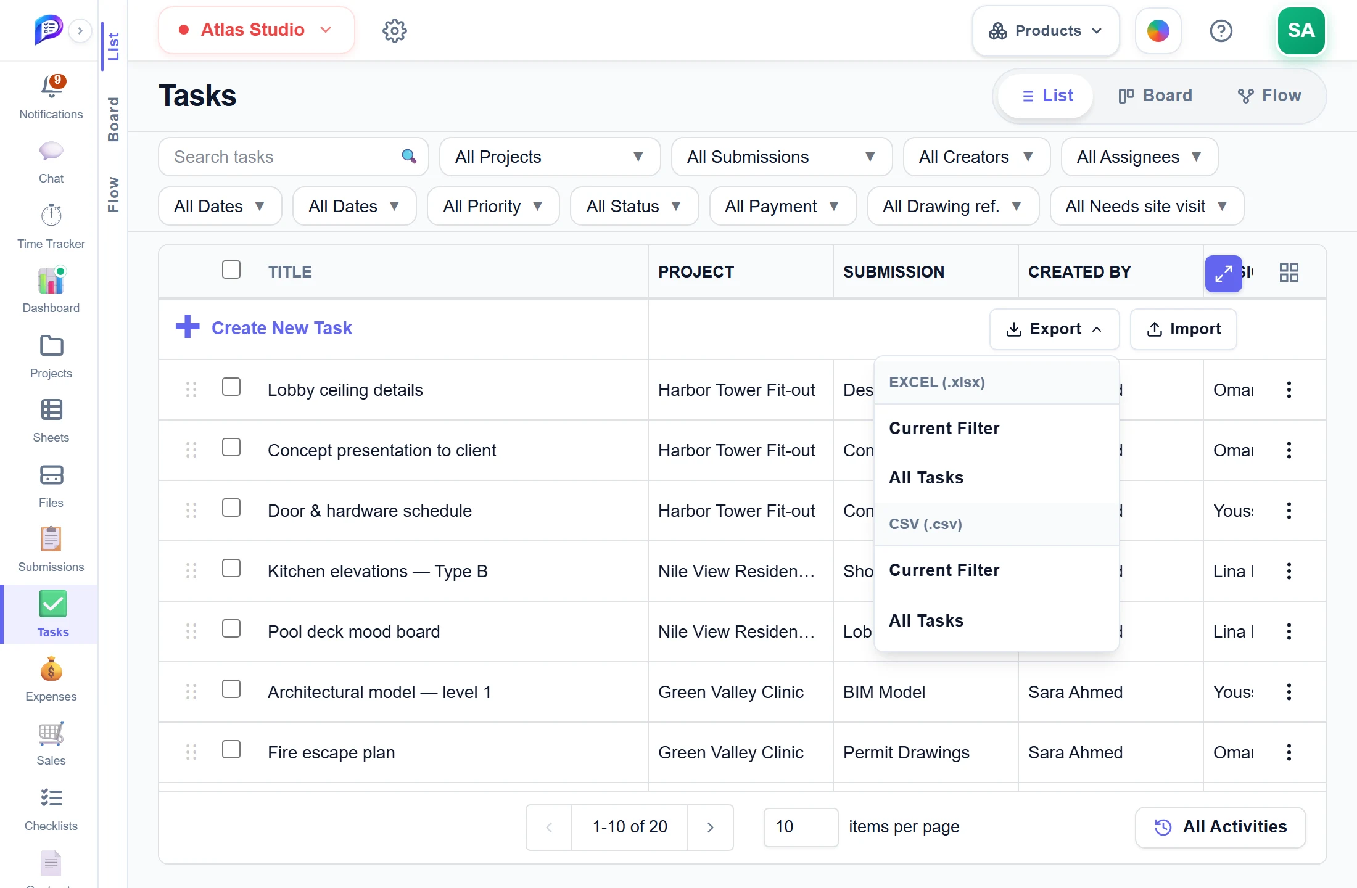This screenshot has height=888, width=1357.
Task: Open the Notifications bell icon
Action: 52,87
